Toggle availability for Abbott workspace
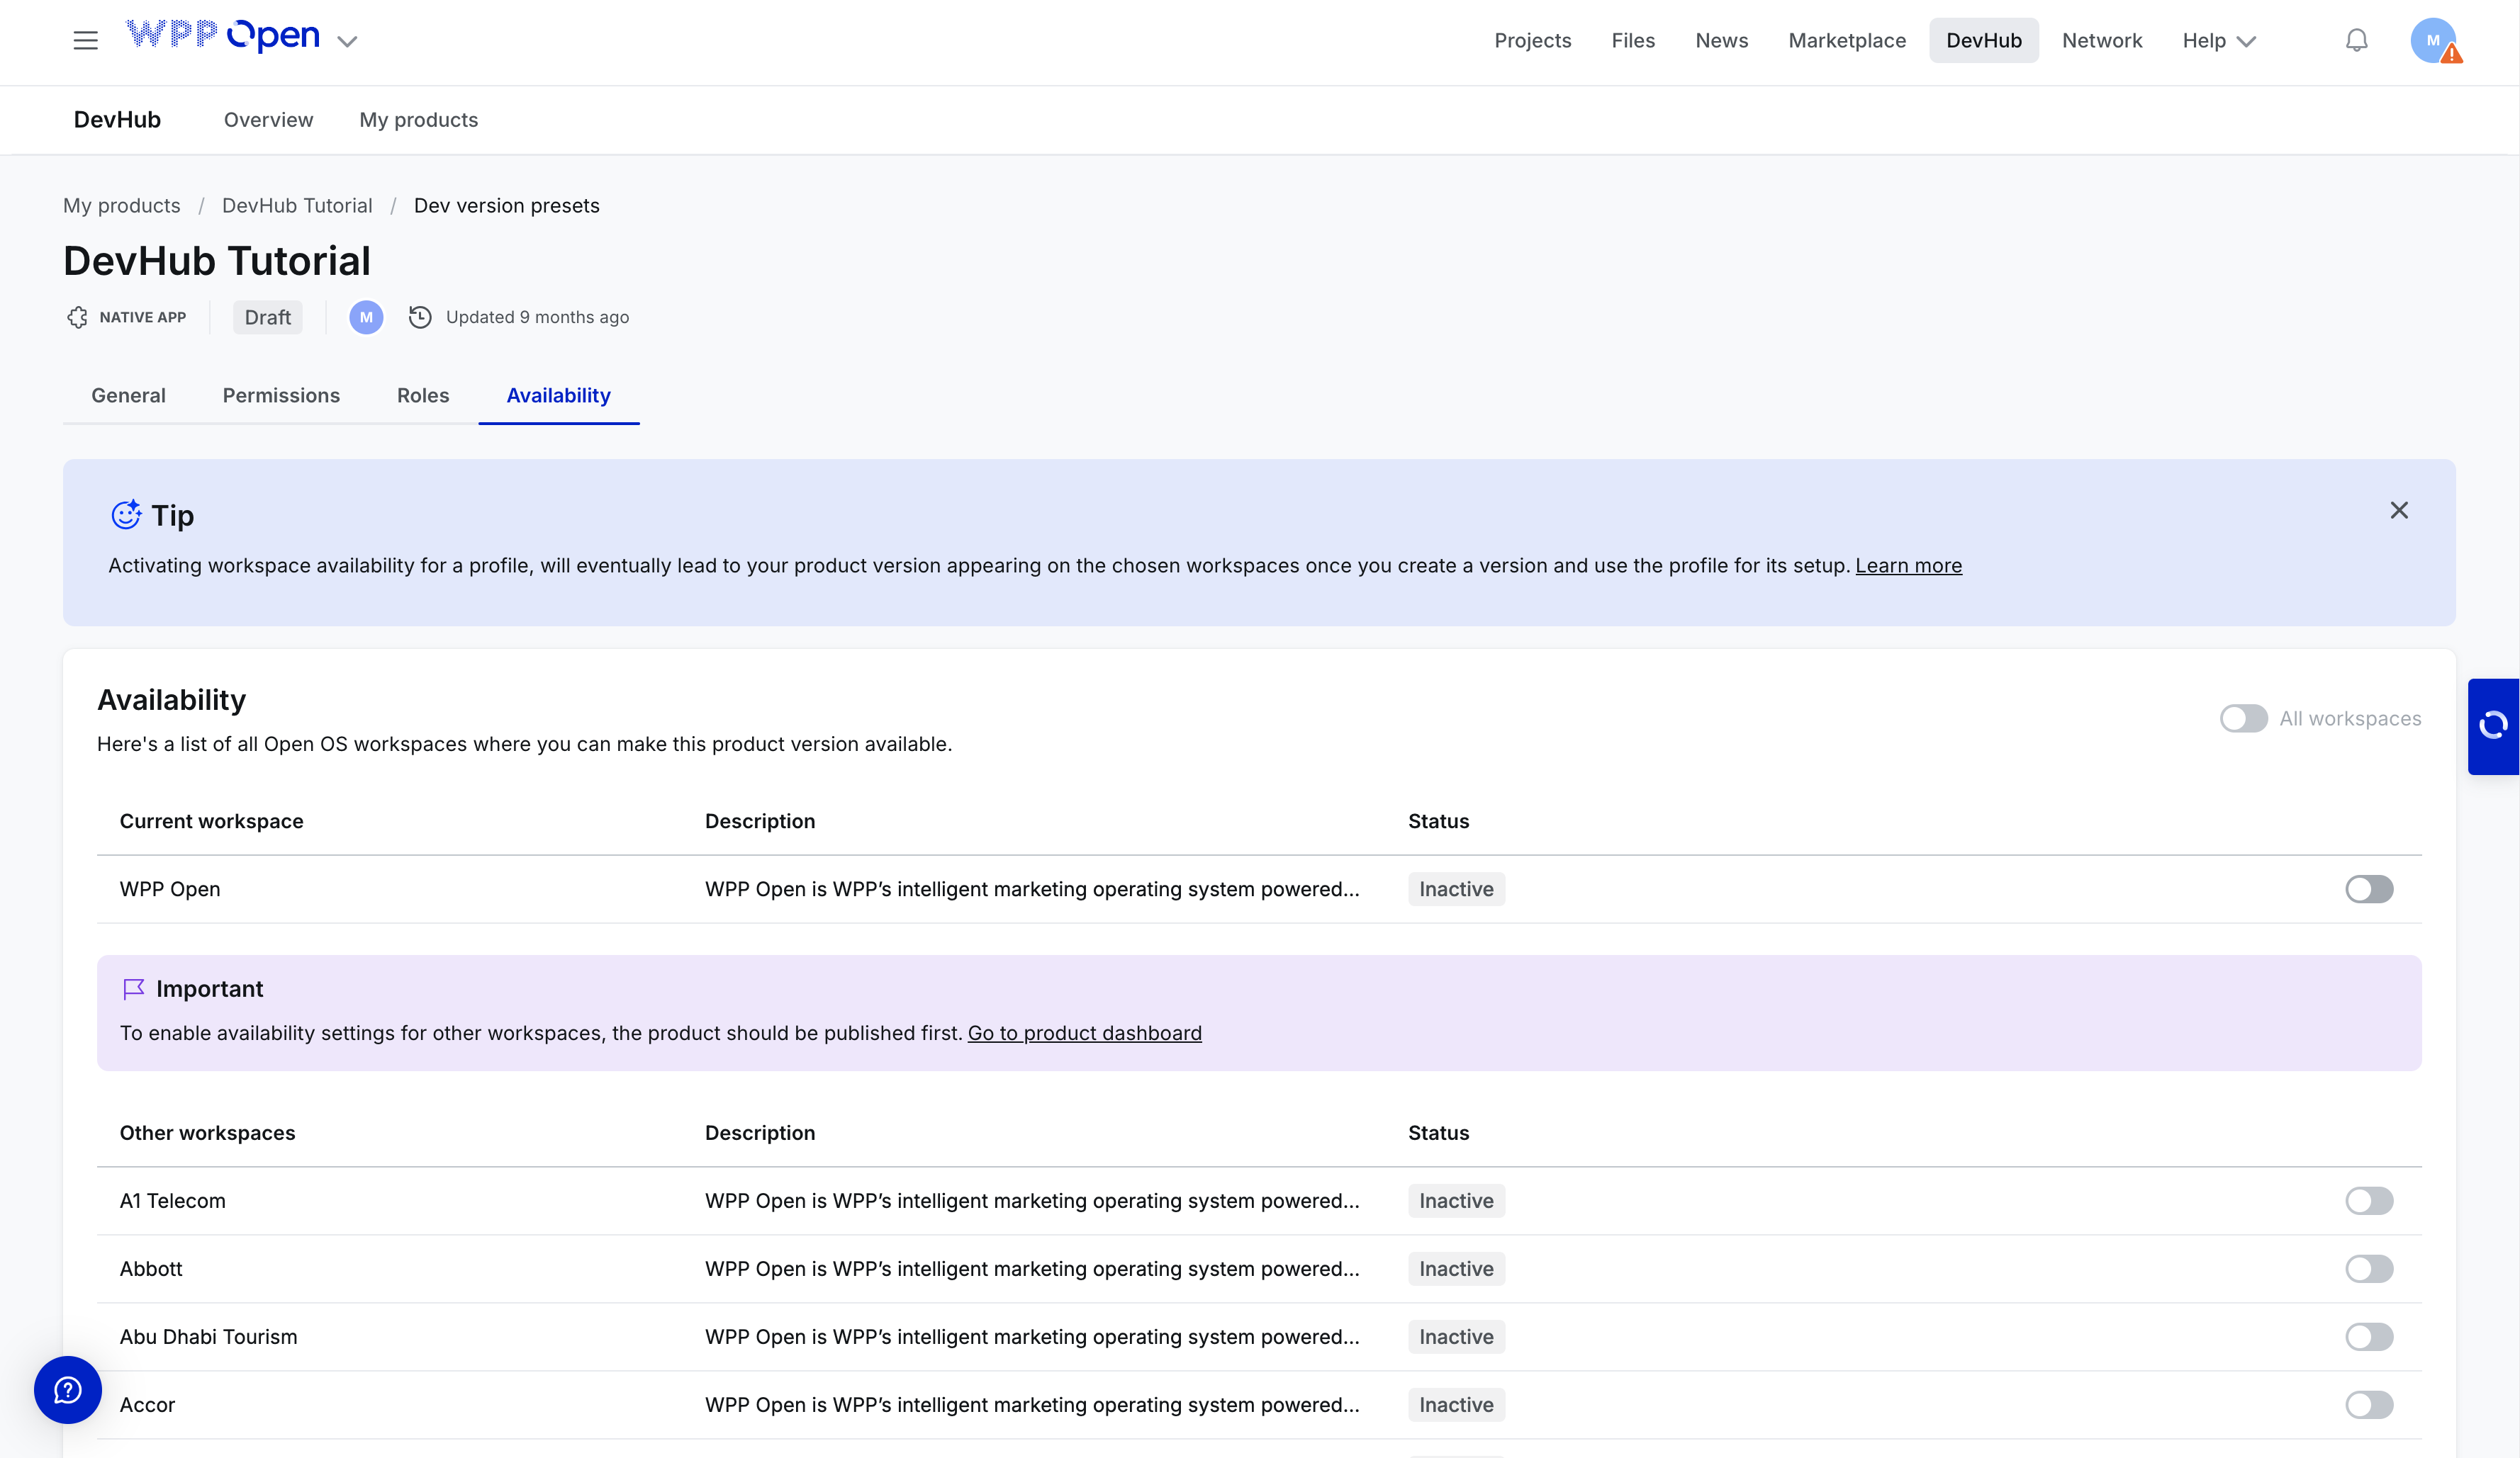2520x1458 pixels. tap(2368, 1269)
